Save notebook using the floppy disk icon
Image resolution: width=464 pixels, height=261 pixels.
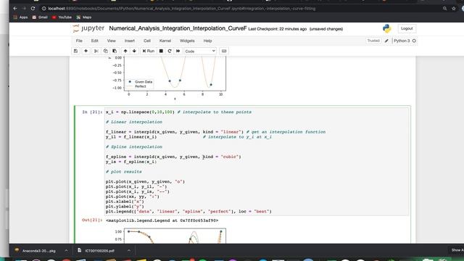(x=75, y=51)
